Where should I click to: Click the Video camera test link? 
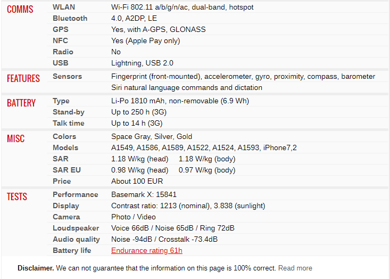point(146,217)
